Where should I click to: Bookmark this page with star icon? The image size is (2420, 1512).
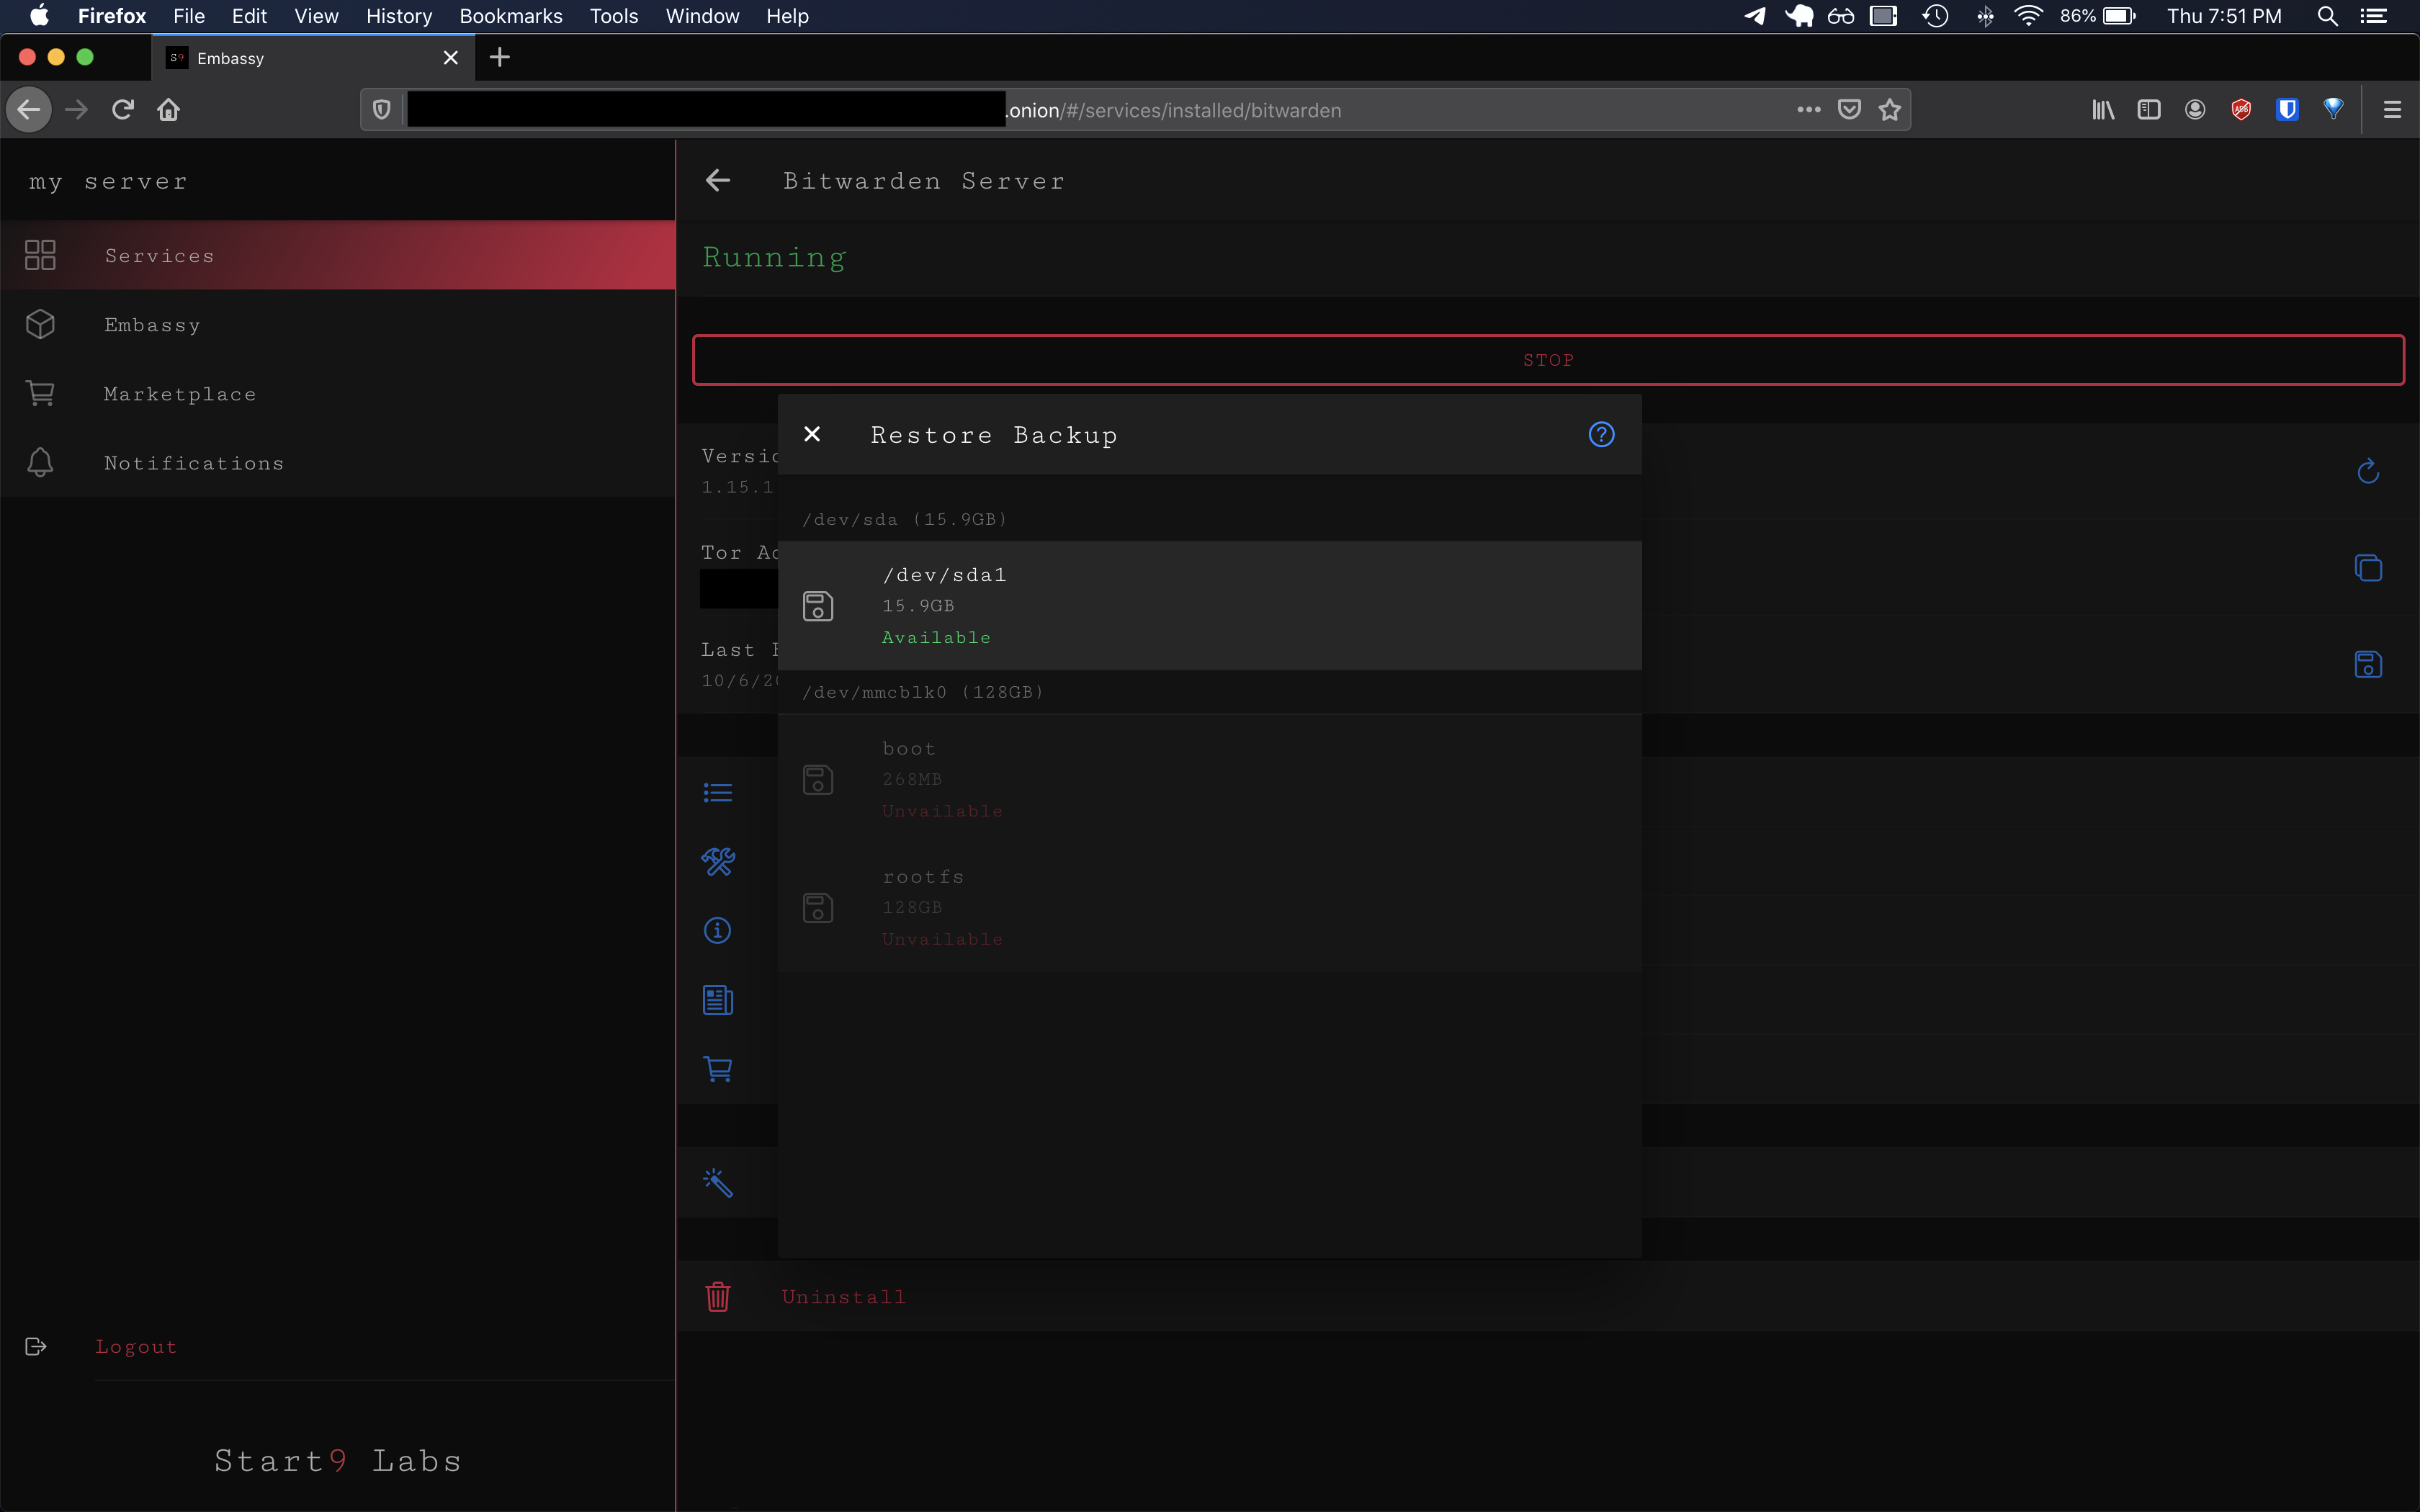(x=1889, y=110)
